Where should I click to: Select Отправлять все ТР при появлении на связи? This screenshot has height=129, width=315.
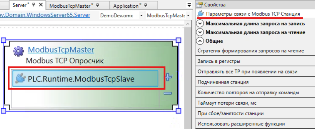tap(255, 72)
